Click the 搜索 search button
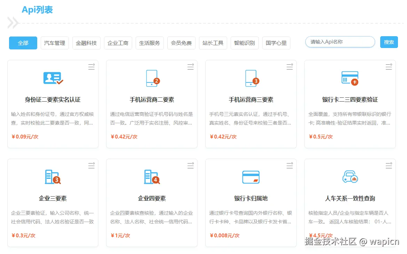Screen dimensions: 407x254 389,42
